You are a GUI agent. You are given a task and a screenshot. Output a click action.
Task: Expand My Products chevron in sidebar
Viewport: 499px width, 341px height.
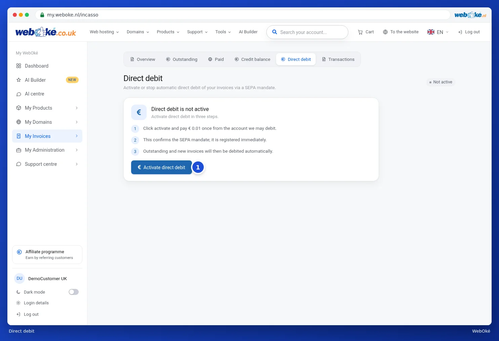point(77,108)
